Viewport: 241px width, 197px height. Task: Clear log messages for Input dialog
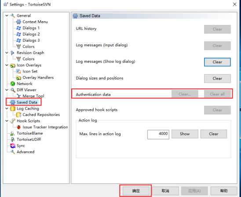217,46
